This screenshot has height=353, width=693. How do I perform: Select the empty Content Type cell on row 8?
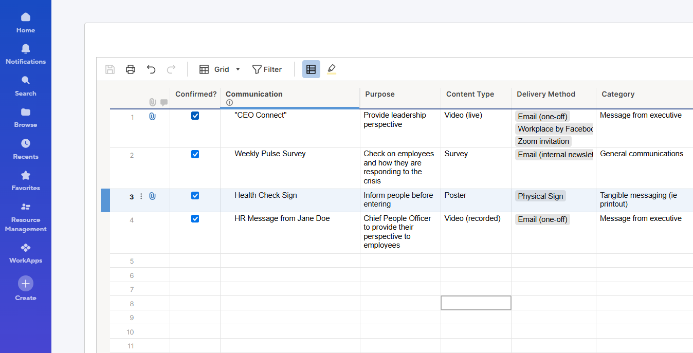click(476, 303)
